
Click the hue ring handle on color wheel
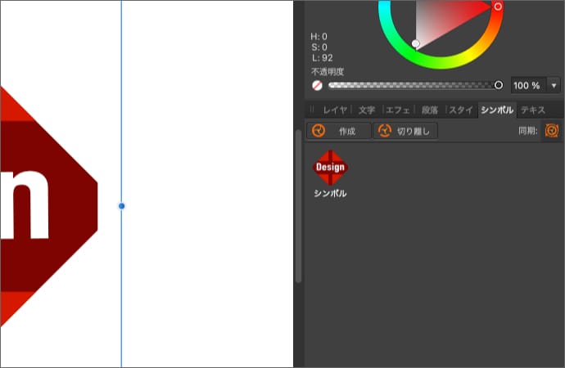click(x=498, y=7)
